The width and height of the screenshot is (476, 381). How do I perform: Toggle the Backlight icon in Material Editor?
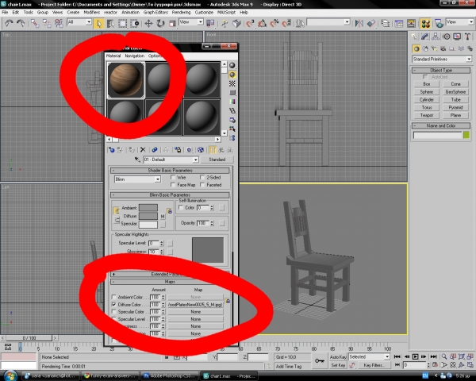(x=232, y=75)
